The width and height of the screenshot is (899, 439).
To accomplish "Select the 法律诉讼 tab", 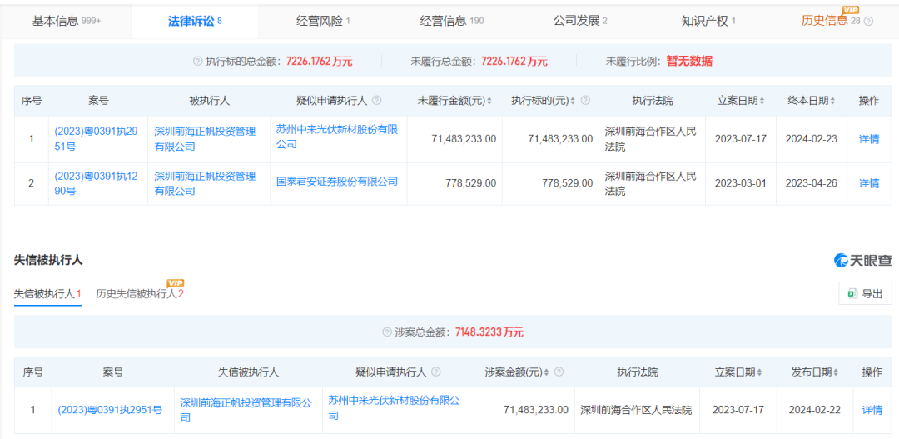I will click(194, 21).
